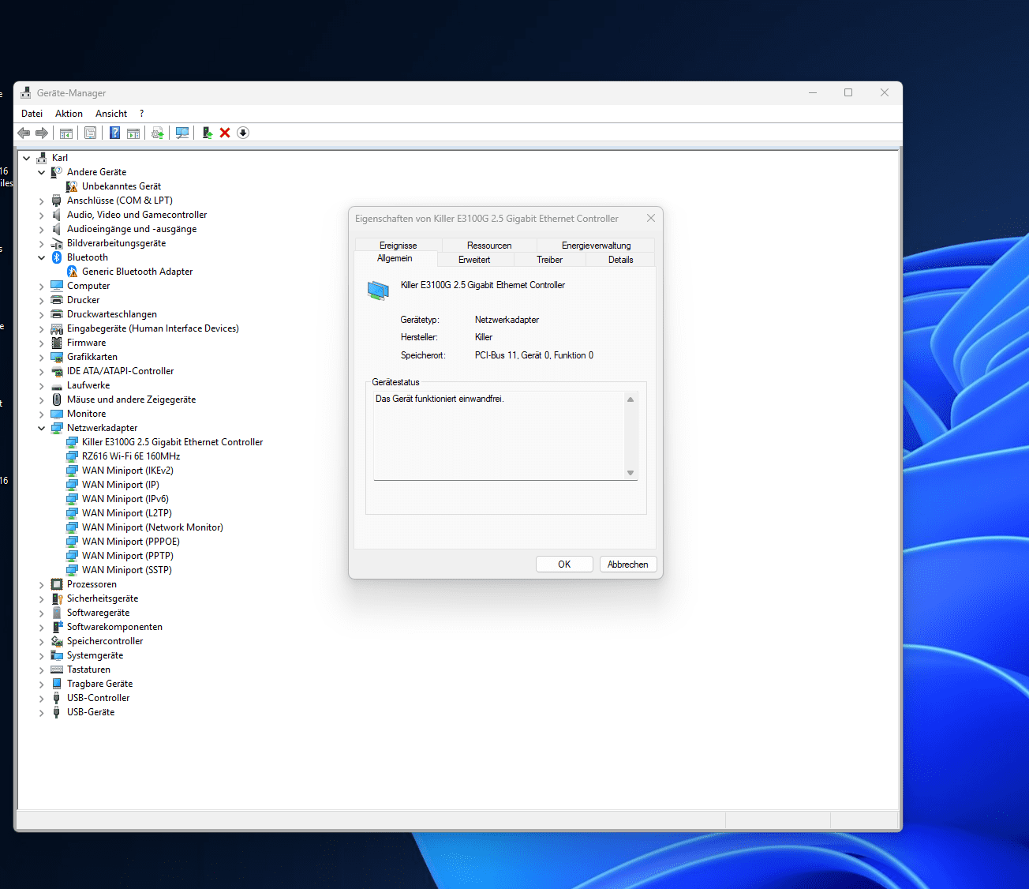This screenshot has width=1029, height=889.
Task: Click the blue Help question mark icon
Action: (115, 133)
